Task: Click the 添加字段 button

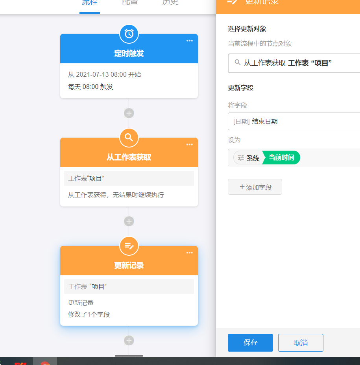Action: 255,187
